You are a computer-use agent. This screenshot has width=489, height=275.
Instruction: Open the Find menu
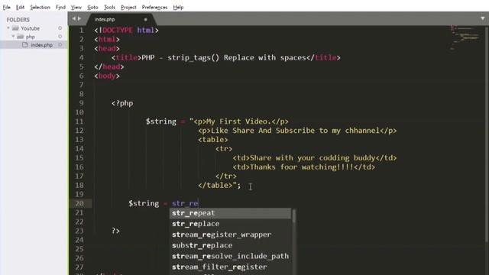pyautogui.click(x=60, y=7)
